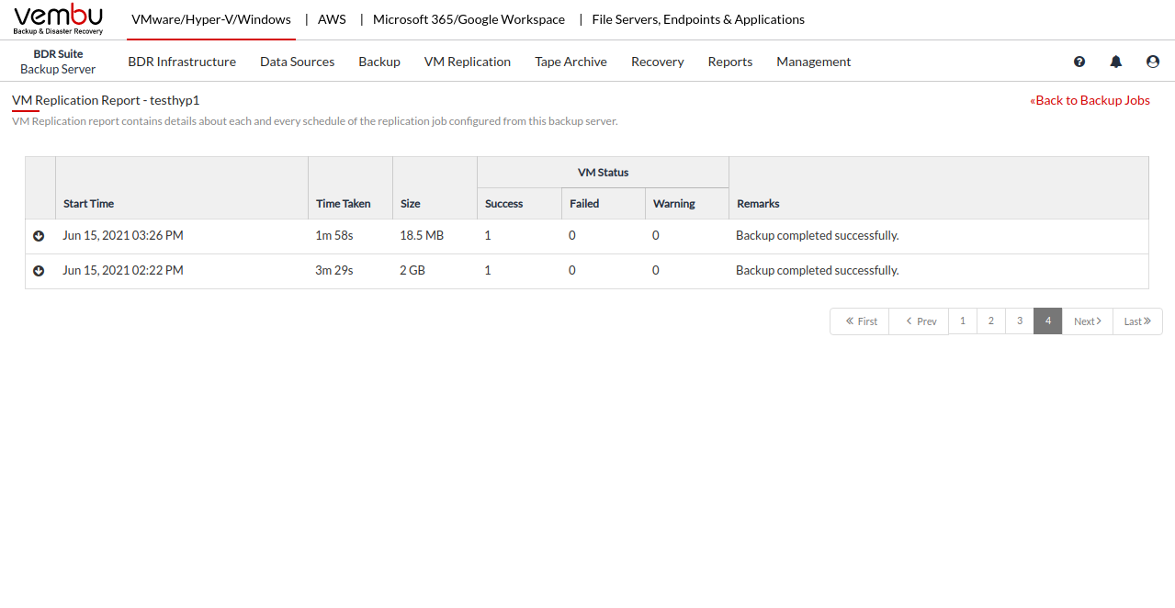Go to the Last page
Image resolution: width=1175 pixels, height=608 pixels.
(1137, 321)
